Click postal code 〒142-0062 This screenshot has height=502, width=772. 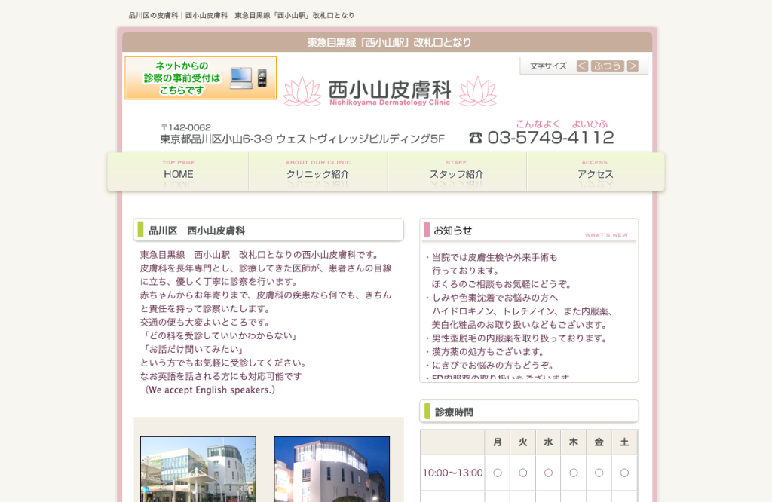(x=186, y=127)
